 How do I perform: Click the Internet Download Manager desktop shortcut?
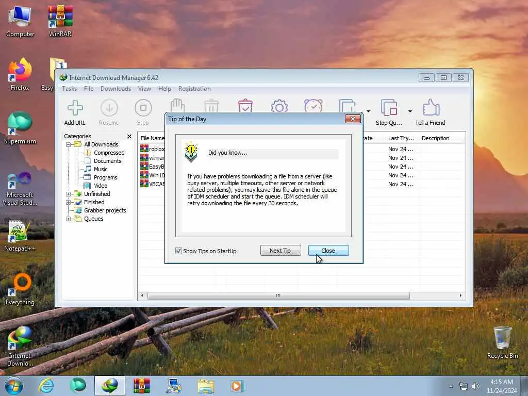point(20,346)
